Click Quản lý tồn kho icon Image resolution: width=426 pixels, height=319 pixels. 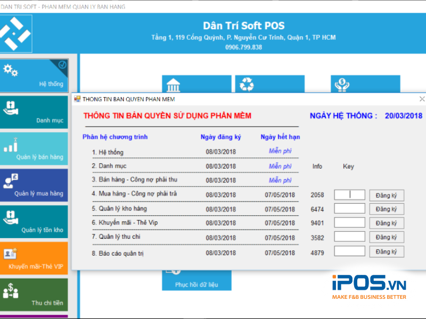[x=11, y=217]
